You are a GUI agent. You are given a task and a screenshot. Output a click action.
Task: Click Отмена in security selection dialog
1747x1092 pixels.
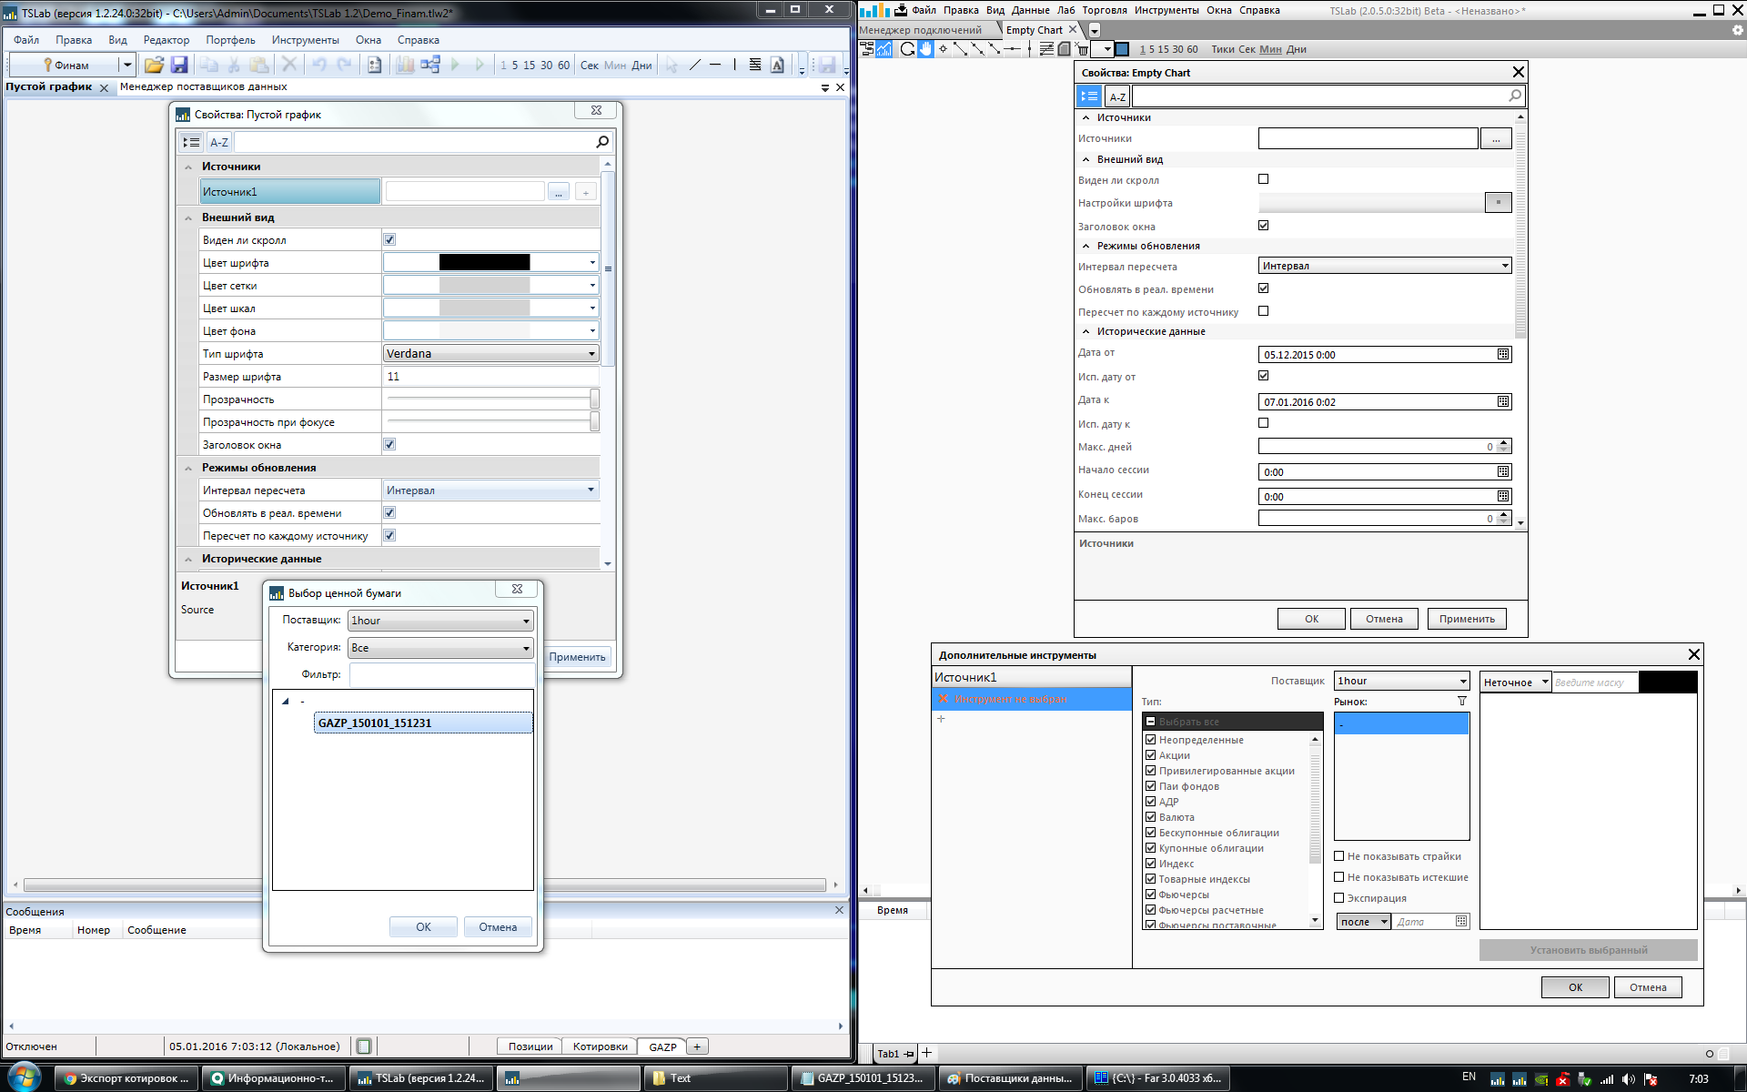498,926
